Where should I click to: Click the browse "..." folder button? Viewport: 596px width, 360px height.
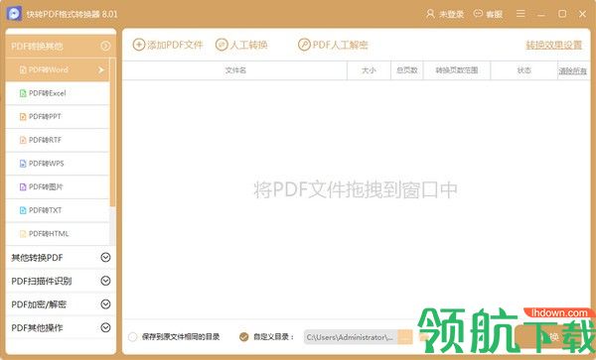tap(405, 337)
